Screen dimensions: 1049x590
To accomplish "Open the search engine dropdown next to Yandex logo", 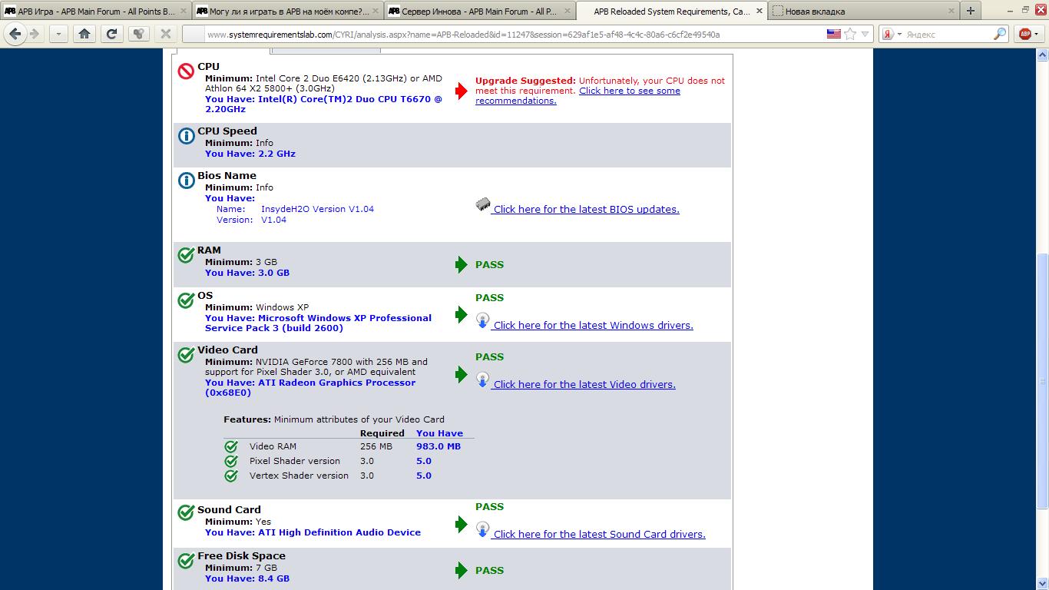I will pos(899,34).
